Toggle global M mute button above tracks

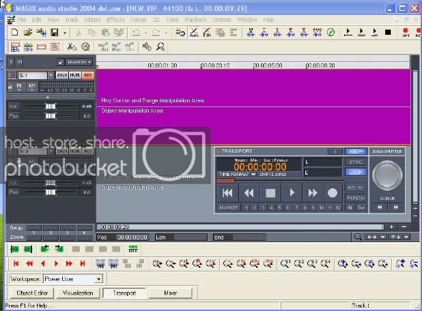point(19,62)
